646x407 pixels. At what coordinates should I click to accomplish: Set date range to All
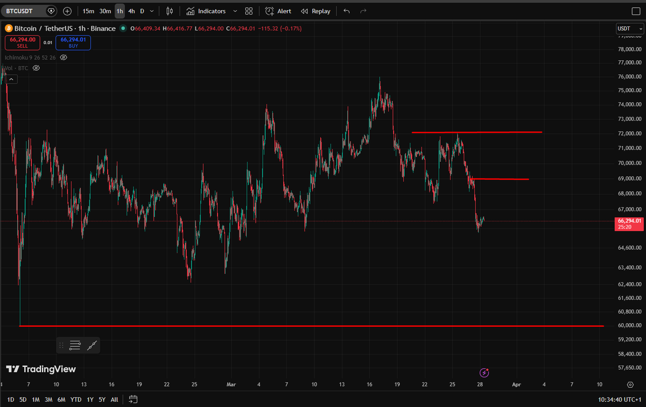pyautogui.click(x=114, y=399)
